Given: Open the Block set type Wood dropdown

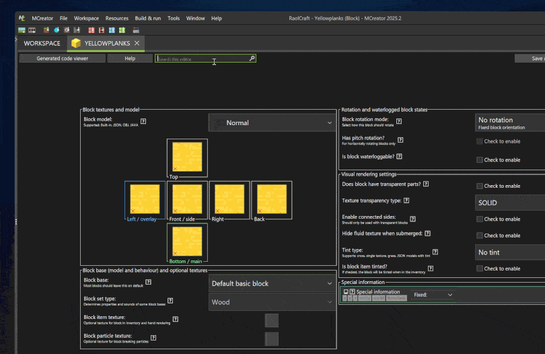Looking at the screenshot, I should tap(272, 302).
